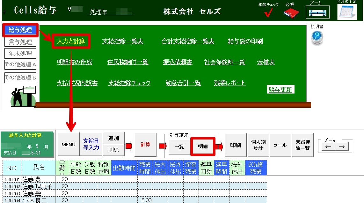Open the 住民税納付一覧 link
364x203 pixels.
point(128,62)
